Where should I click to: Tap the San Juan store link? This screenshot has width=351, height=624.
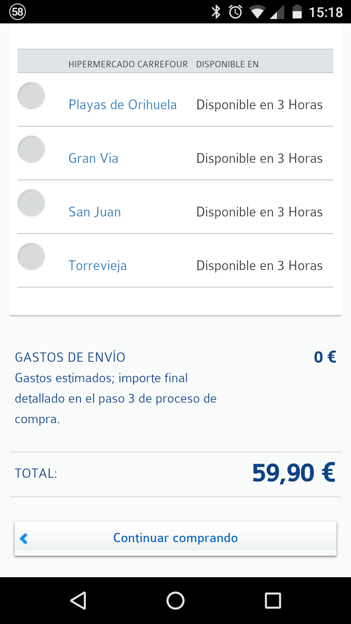[x=95, y=212]
